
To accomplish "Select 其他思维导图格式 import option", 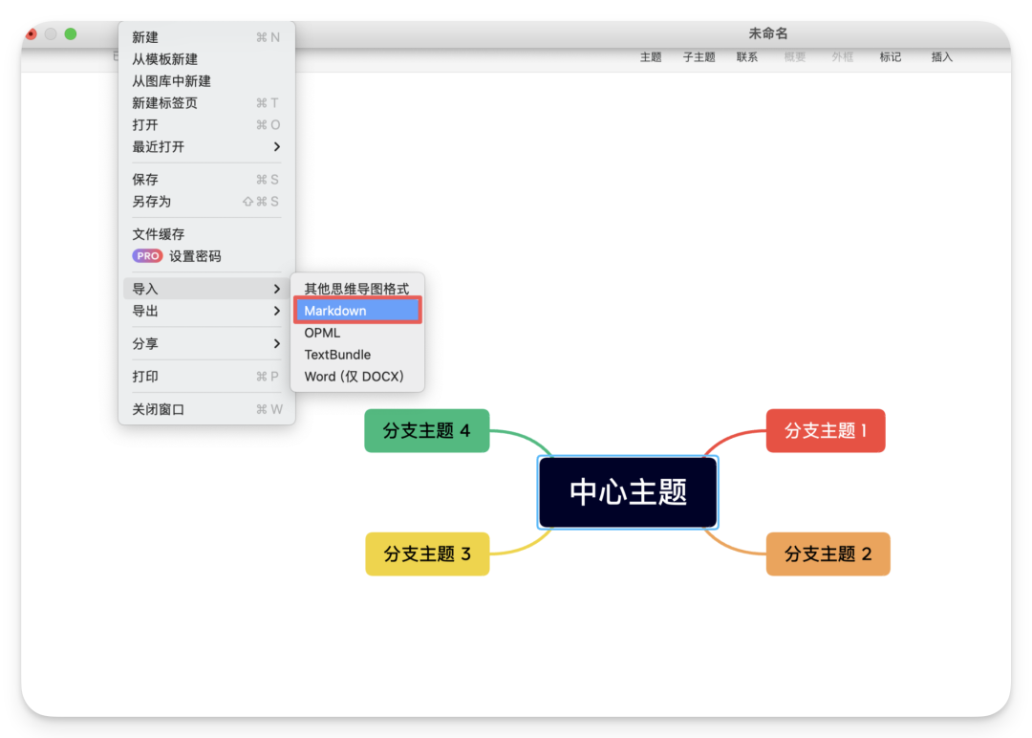I will click(x=357, y=289).
